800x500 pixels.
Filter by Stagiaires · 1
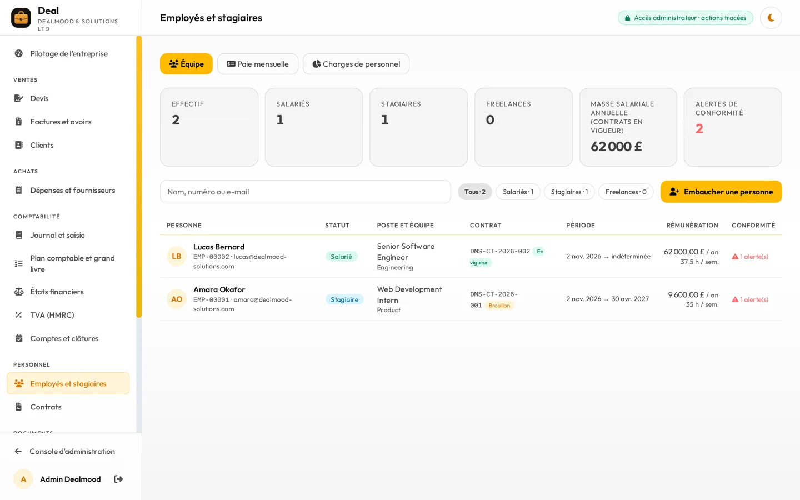(x=569, y=192)
